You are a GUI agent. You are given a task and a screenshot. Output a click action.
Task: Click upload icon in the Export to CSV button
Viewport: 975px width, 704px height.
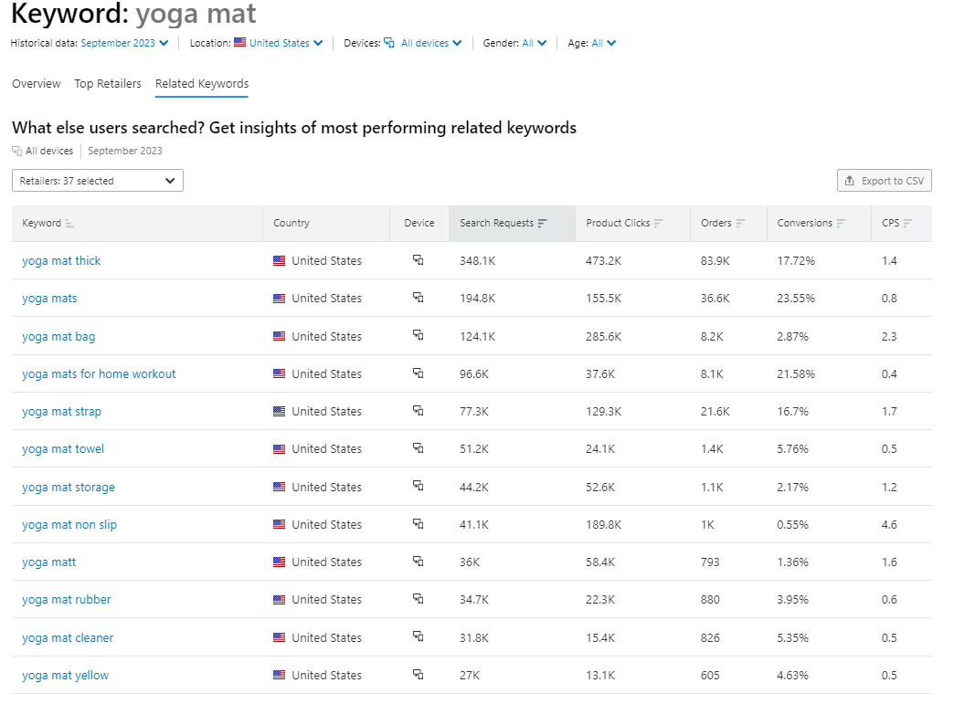pyautogui.click(x=850, y=180)
